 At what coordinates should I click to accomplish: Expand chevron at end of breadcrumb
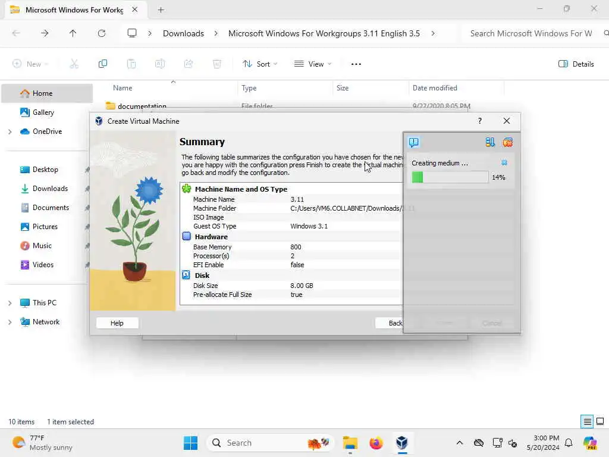433,33
